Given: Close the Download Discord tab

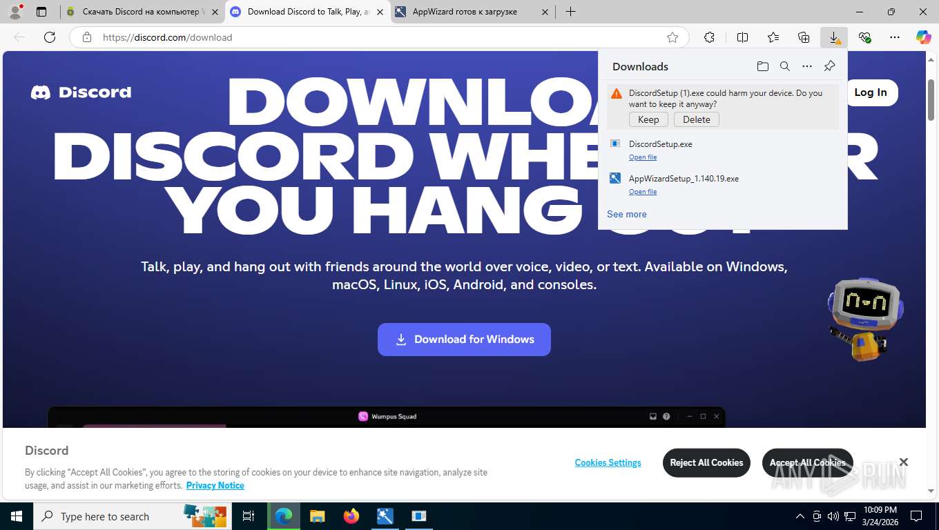Looking at the screenshot, I should [380, 12].
